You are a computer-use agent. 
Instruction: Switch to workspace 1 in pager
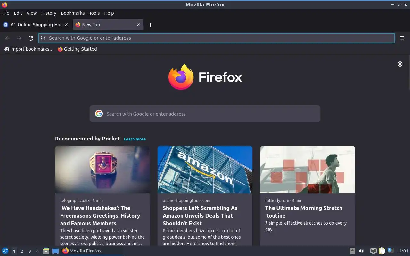[x=14, y=251]
